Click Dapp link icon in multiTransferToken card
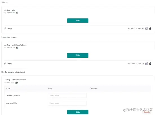The height and width of the screenshot is (115, 156). [x=5, y=63]
